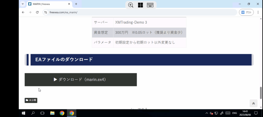Click the Windows logo icon in overlay toolbar
The image size is (263, 117).
140,5
